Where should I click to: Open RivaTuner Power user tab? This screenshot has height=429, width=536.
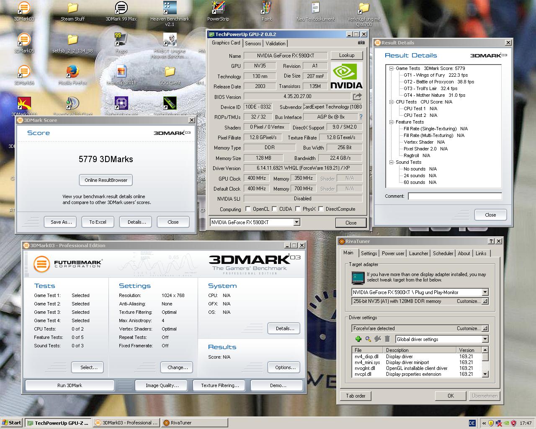click(393, 253)
